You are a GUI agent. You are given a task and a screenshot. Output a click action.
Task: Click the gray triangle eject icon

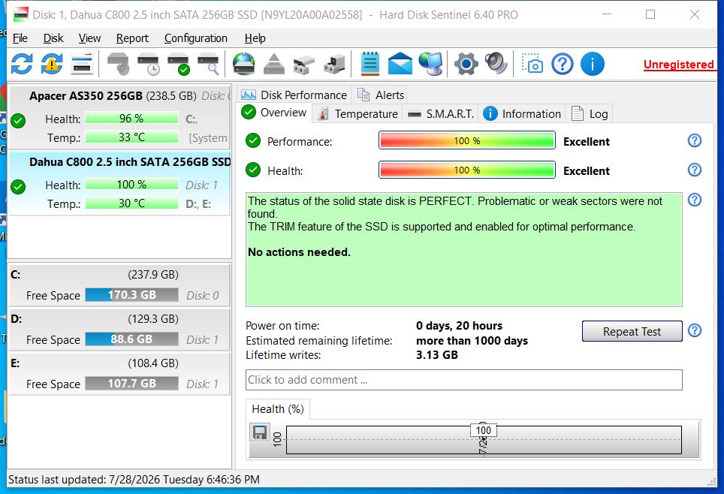tap(274, 64)
